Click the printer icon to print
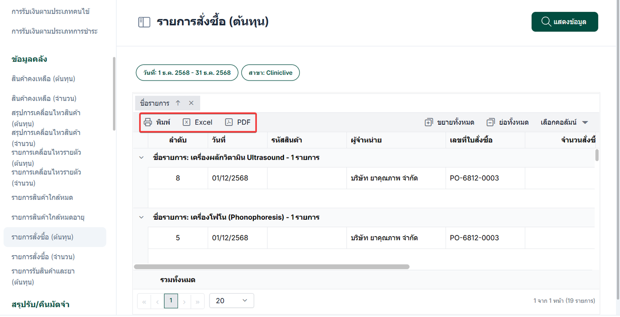The image size is (620, 317). pos(148,122)
